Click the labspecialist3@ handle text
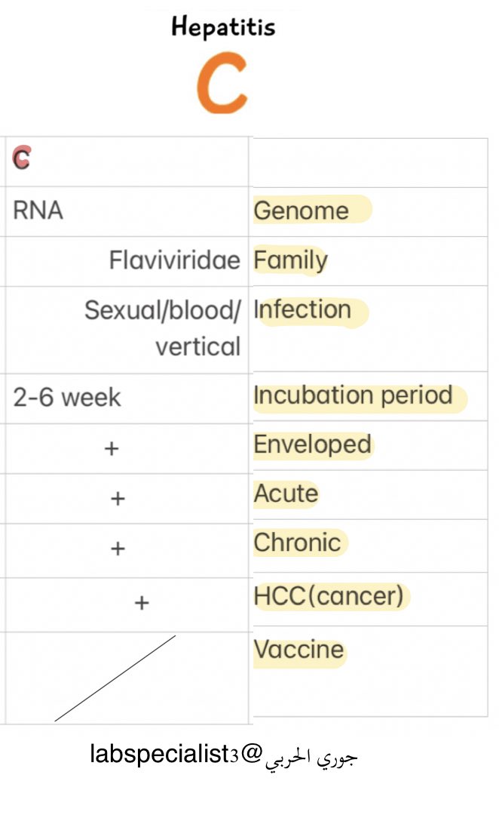 click(176, 755)
